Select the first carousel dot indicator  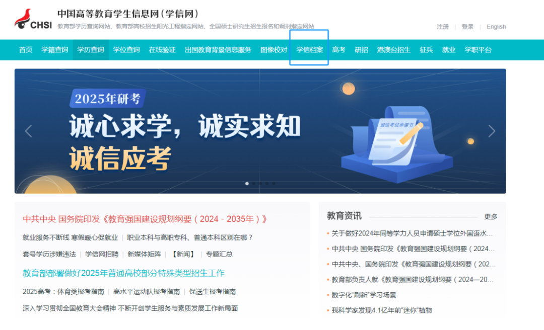pyautogui.click(x=247, y=184)
